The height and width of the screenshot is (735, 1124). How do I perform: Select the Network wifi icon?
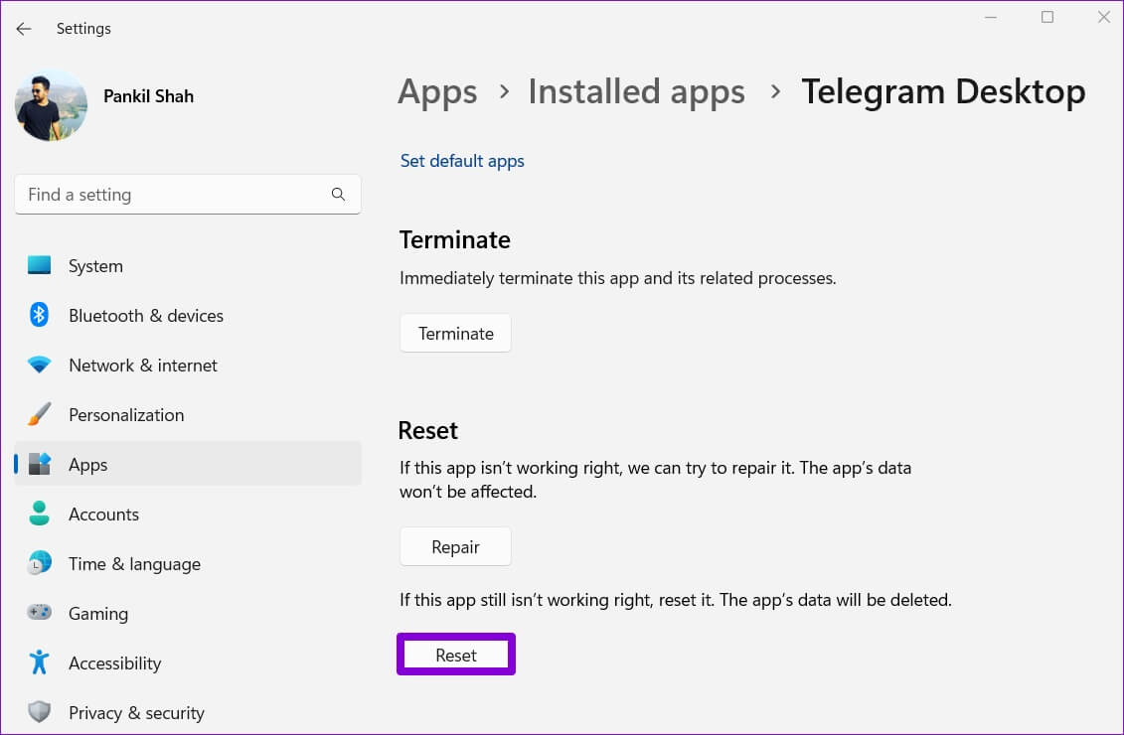[40, 365]
